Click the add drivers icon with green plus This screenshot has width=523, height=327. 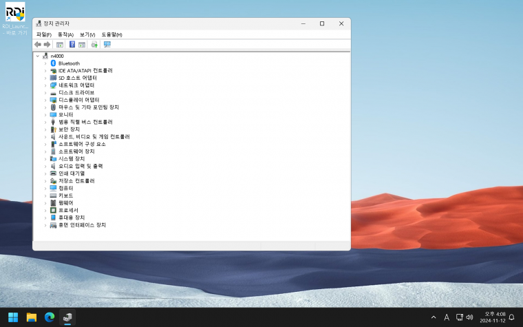[x=94, y=44]
